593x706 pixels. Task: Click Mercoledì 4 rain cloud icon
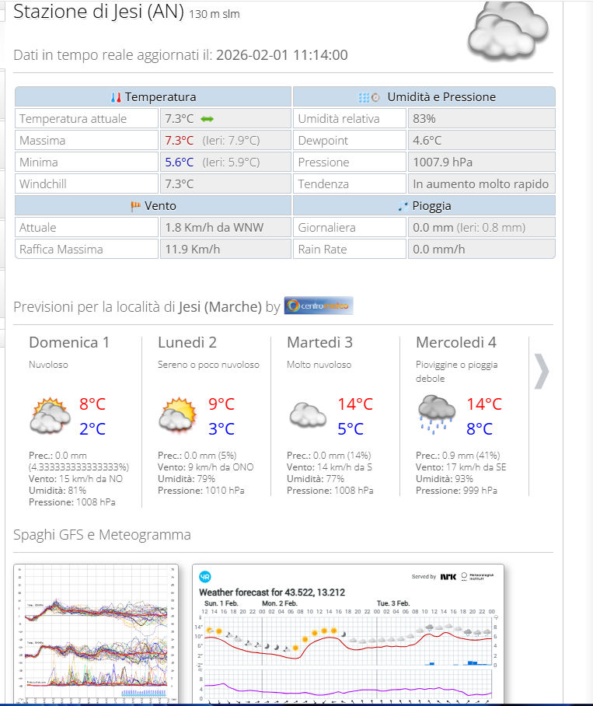click(x=437, y=412)
